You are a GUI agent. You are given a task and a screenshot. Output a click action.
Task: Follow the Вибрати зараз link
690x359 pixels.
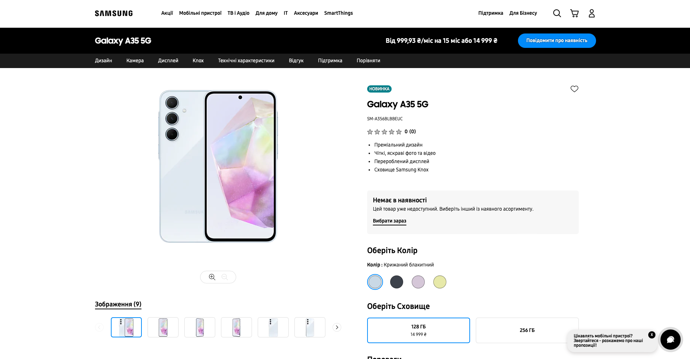389,221
